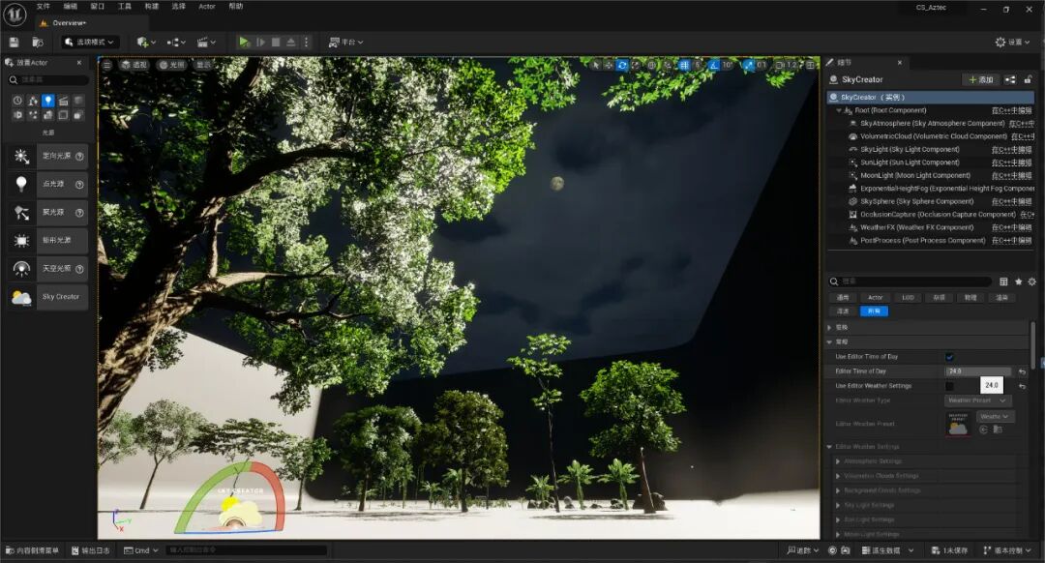Select the Volumes category icon
The height and width of the screenshot is (563, 1045).
click(x=63, y=115)
